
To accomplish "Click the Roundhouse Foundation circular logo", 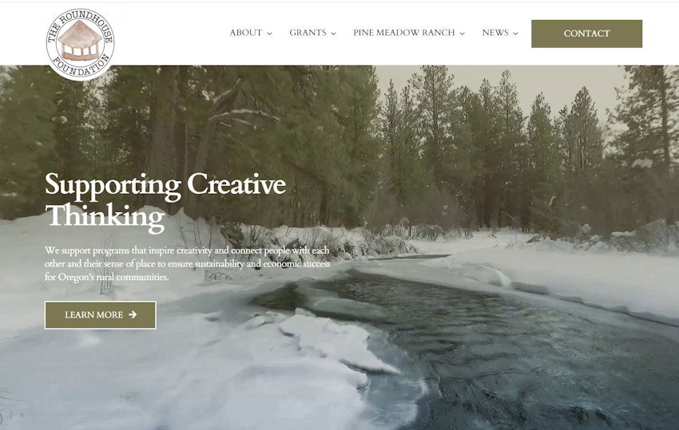I will [80, 44].
